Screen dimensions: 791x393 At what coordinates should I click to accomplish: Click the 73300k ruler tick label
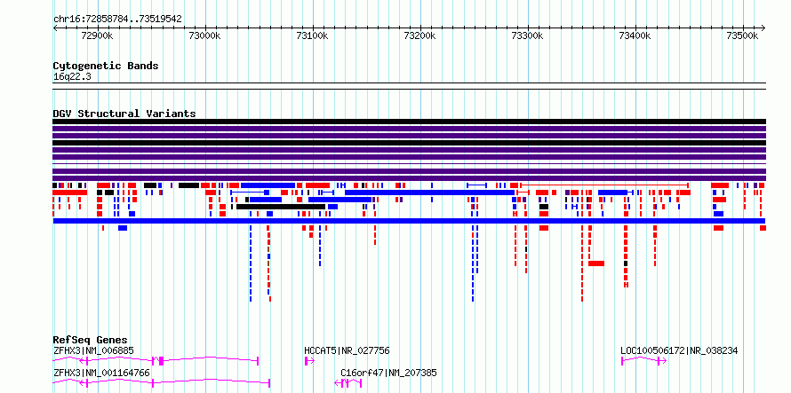527,35
